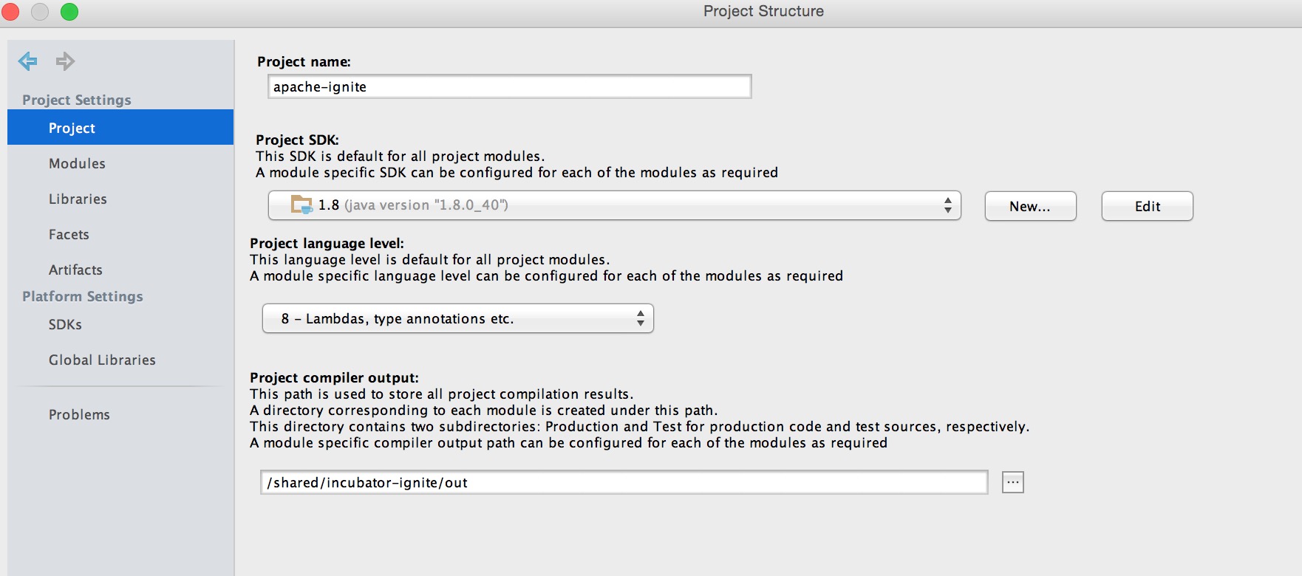This screenshot has width=1302, height=576.
Task: View the Problems list
Action: coord(79,414)
